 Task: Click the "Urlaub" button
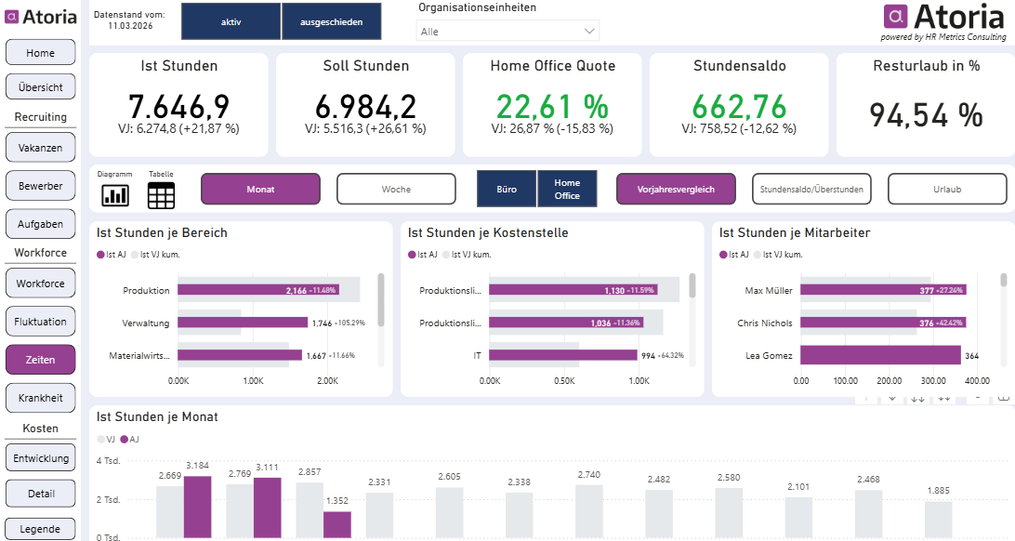[x=947, y=188]
